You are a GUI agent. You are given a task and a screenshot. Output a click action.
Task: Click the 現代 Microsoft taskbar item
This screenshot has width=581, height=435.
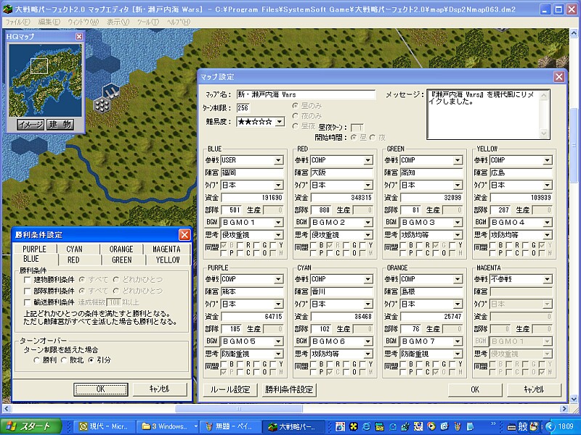[106, 426]
